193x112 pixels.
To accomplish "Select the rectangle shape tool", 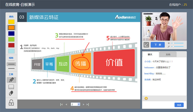I will coord(11,87).
